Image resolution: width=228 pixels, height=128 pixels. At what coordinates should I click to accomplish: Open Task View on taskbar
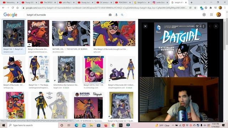point(69,125)
